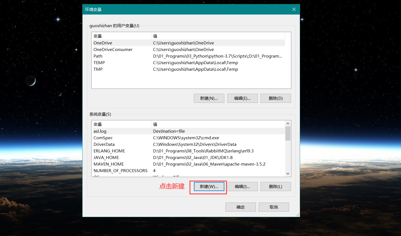The height and width of the screenshot is (236, 401).
Task: Click the TMP row's AppData\Local\Temp value
Action: point(196,69)
